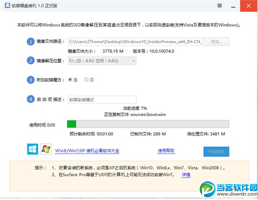
Task: Click the 预计剩余时间 00:01:00 text
Action: (91, 134)
